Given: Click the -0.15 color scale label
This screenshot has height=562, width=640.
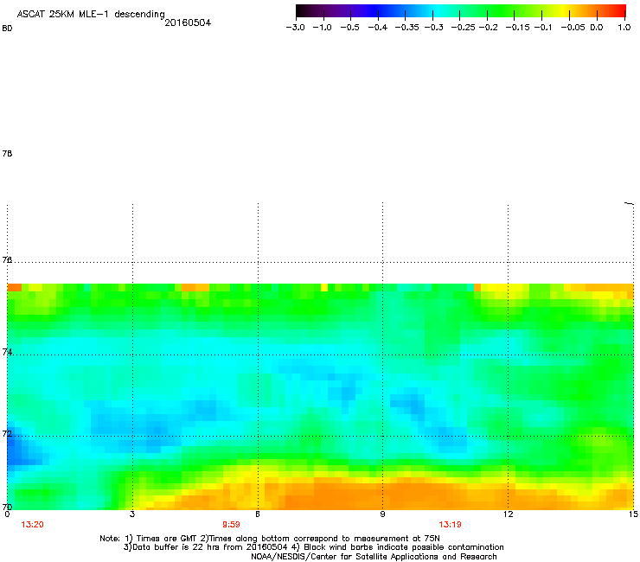Looking at the screenshot, I should click(x=517, y=28).
